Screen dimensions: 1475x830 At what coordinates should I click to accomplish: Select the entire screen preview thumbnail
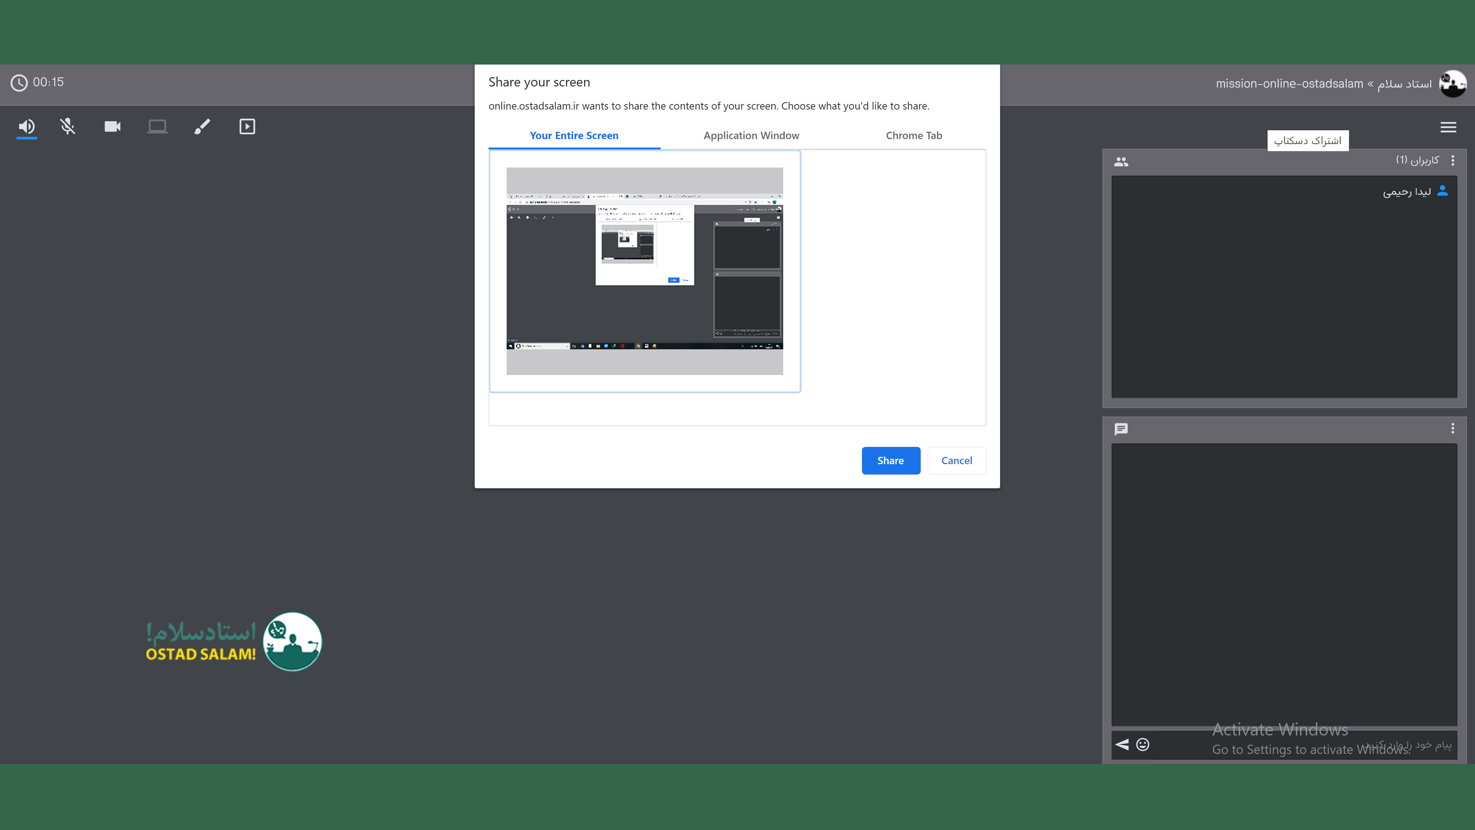point(644,271)
